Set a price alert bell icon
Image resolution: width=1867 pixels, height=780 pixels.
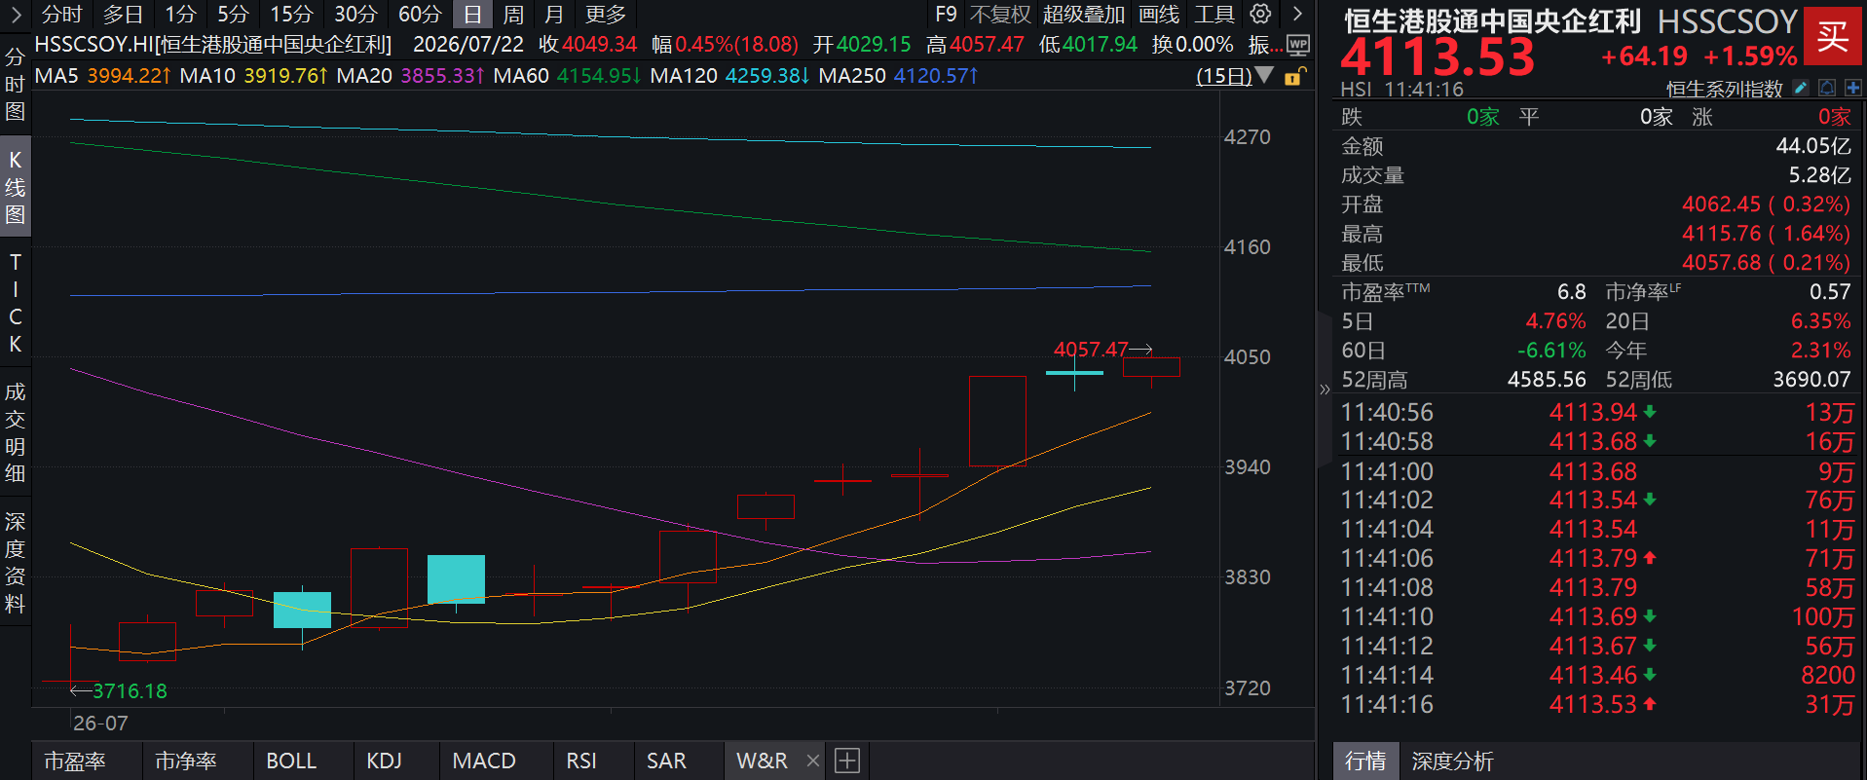tap(1827, 89)
